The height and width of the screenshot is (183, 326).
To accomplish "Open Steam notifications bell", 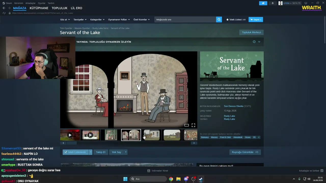I will [273, 3].
